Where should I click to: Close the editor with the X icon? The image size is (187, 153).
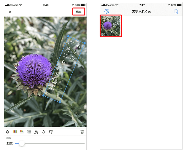tap(10, 12)
